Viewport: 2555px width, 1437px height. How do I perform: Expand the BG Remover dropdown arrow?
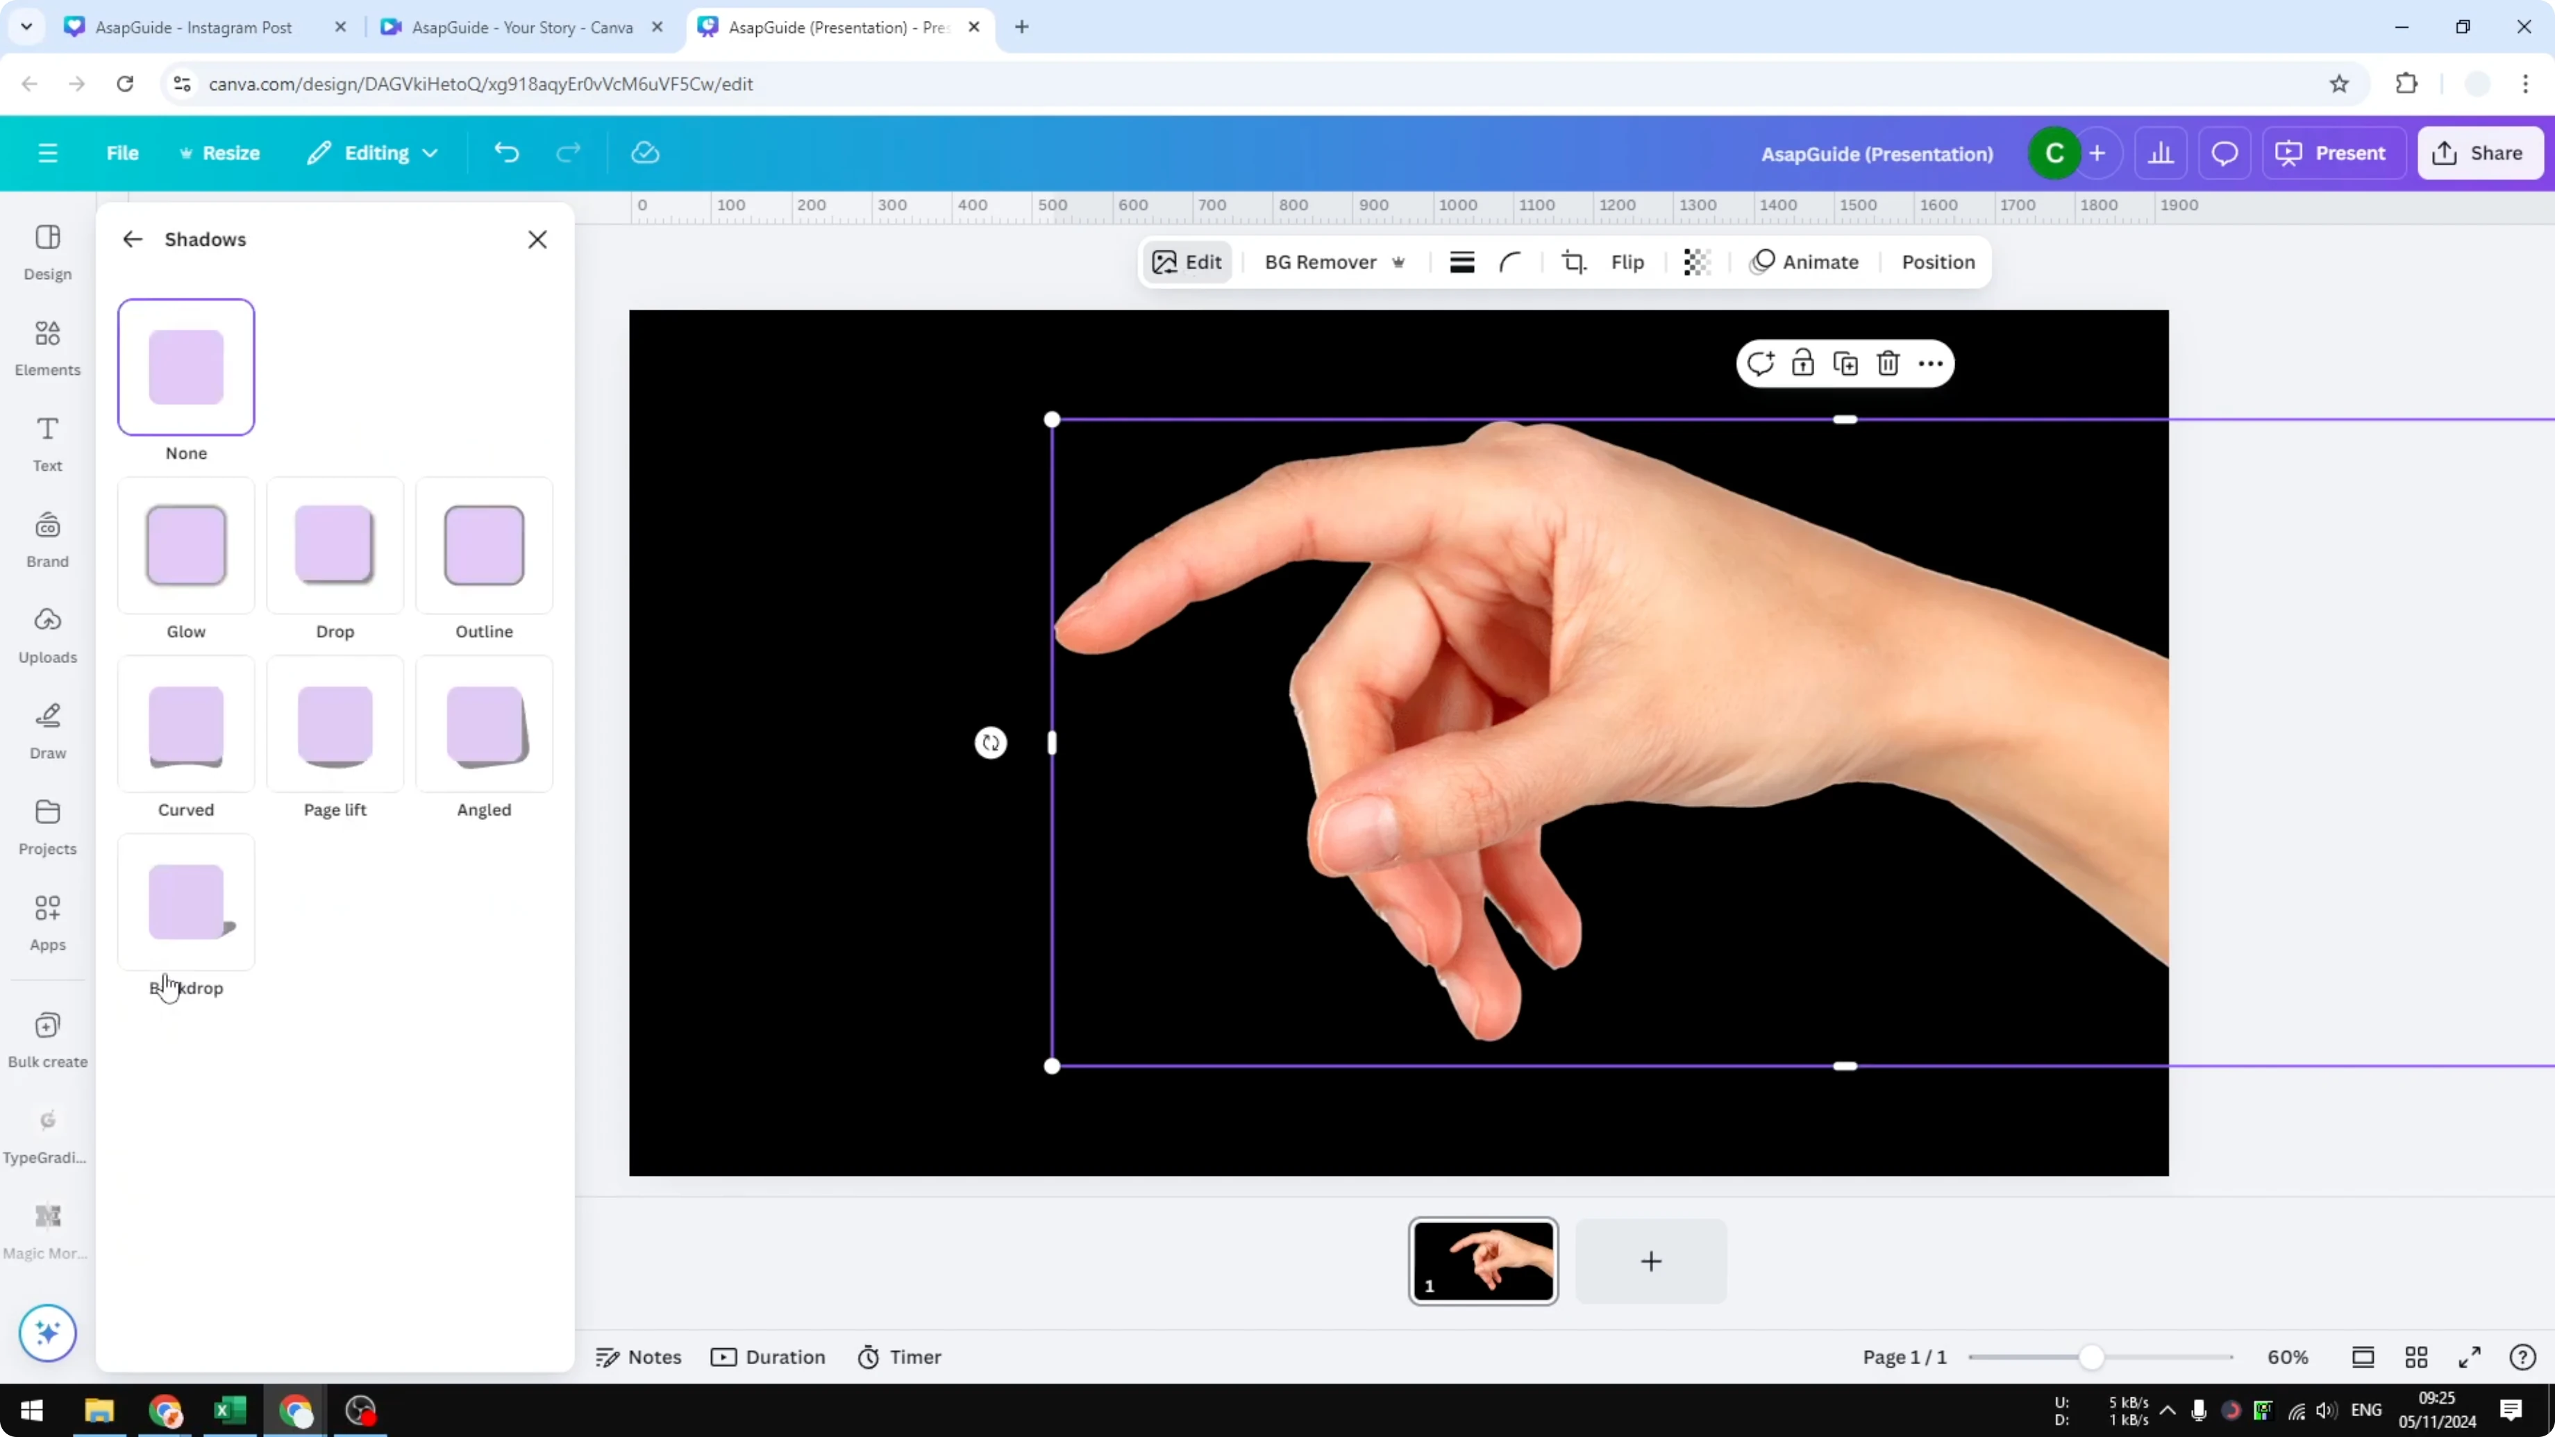[1400, 262]
